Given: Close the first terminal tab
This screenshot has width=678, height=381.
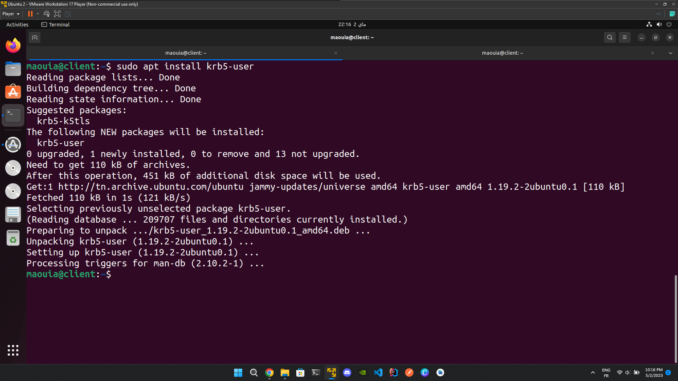Looking at the screenshot, I should [336, 53].
